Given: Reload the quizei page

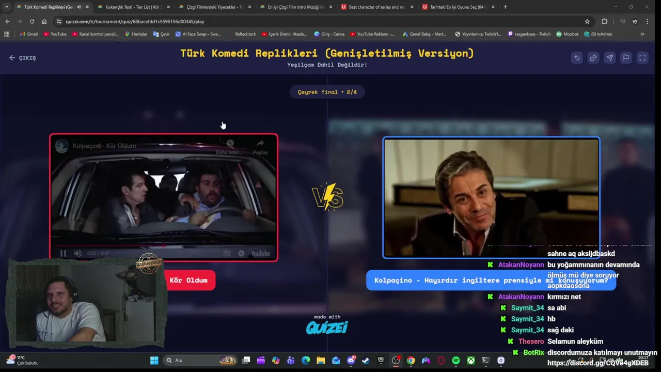Looking at the screenshot, I should tap(32, 21).
